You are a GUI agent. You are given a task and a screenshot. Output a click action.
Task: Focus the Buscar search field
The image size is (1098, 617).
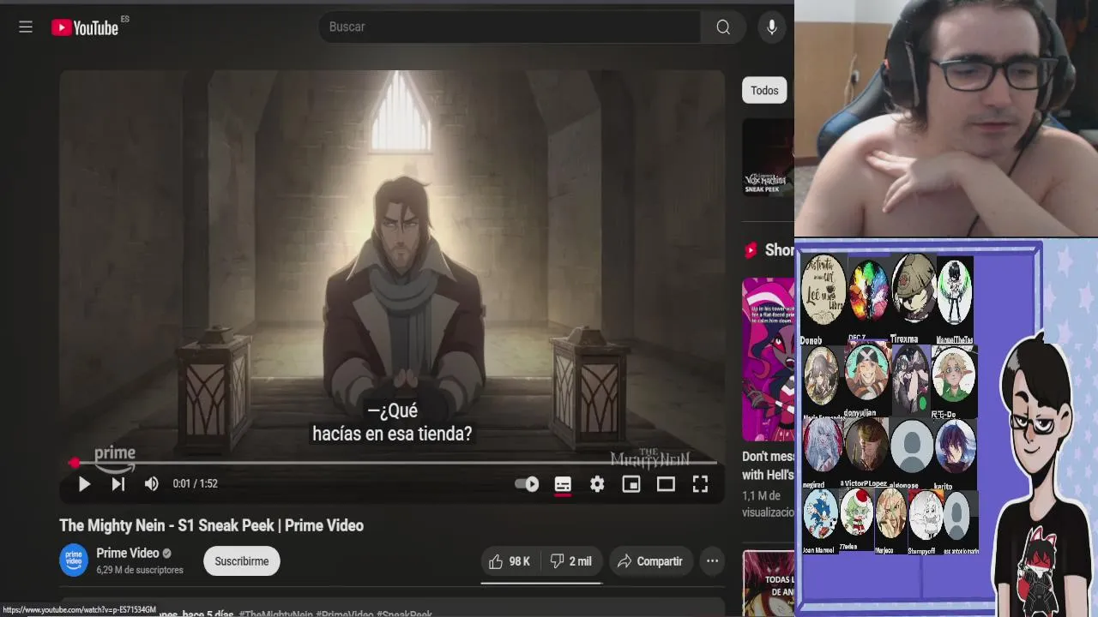pyautogui.click(x=510, y=27)
